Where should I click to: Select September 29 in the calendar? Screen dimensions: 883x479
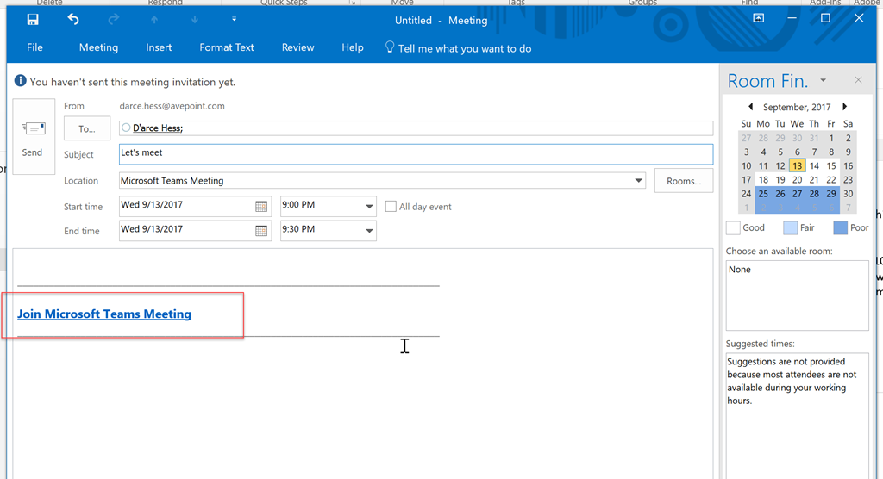pos(831,194)
